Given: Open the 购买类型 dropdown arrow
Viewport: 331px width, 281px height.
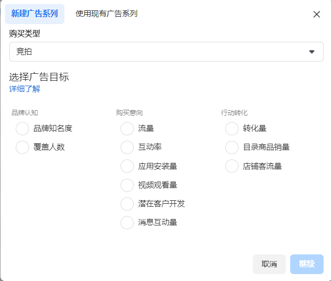Looking at the screenshot, I should [x=311, y=52].
